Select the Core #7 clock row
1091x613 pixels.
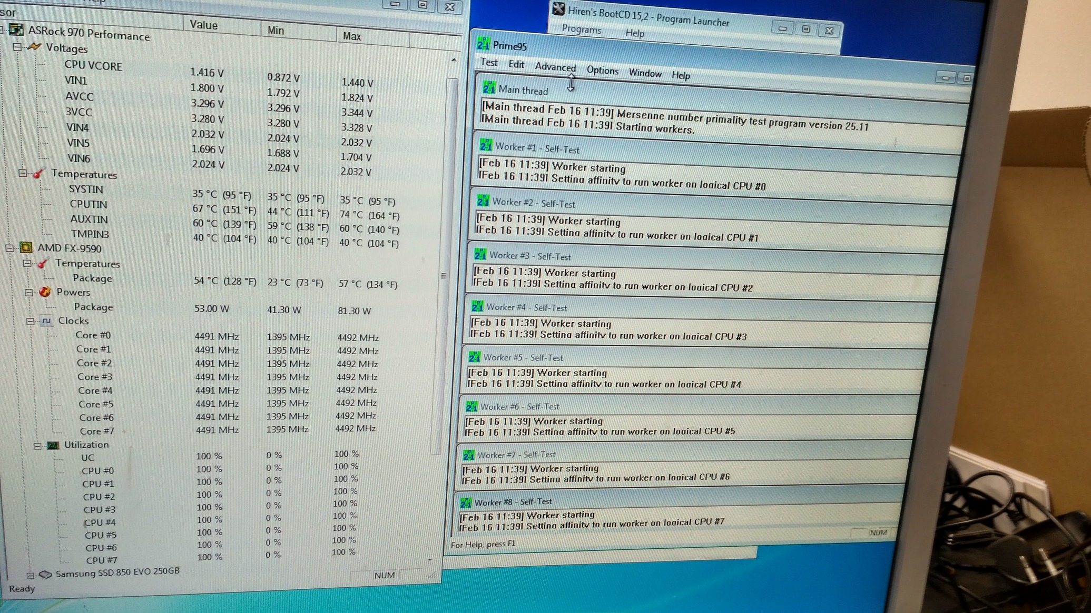coord(227,430)
